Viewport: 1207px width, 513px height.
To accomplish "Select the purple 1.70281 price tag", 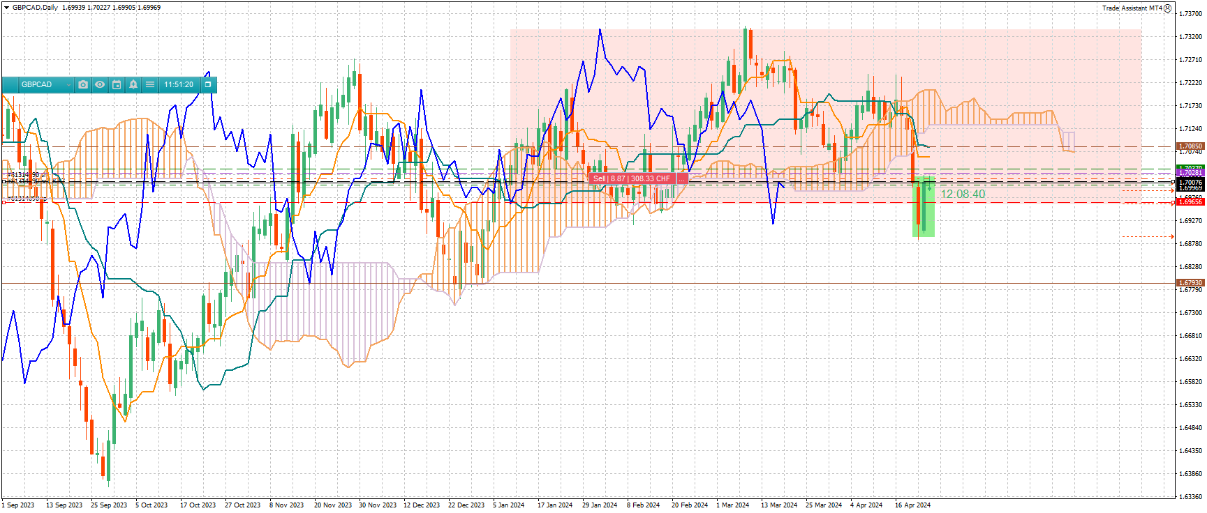I will (x=1190, y=172).
